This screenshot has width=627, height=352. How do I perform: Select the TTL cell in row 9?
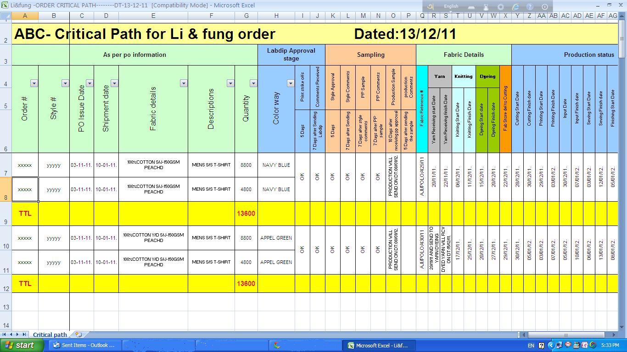(x=25, y=214)
